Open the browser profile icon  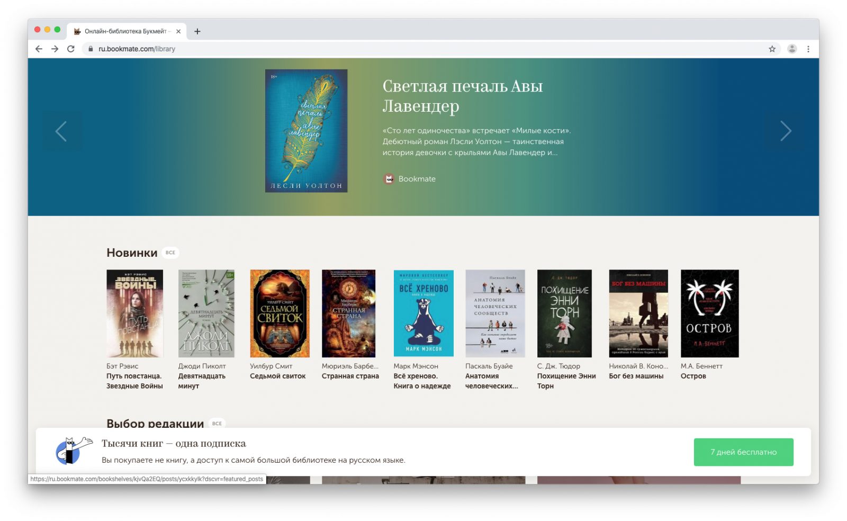(x=792, y=48)
